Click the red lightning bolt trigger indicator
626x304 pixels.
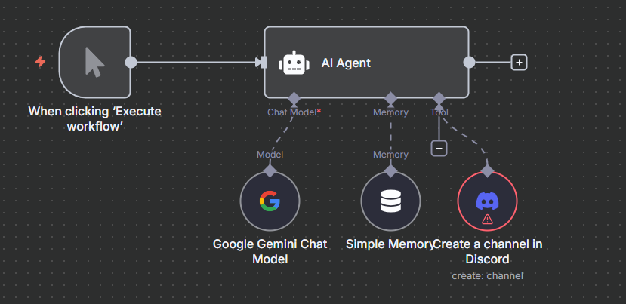click(x=40, y=62)
